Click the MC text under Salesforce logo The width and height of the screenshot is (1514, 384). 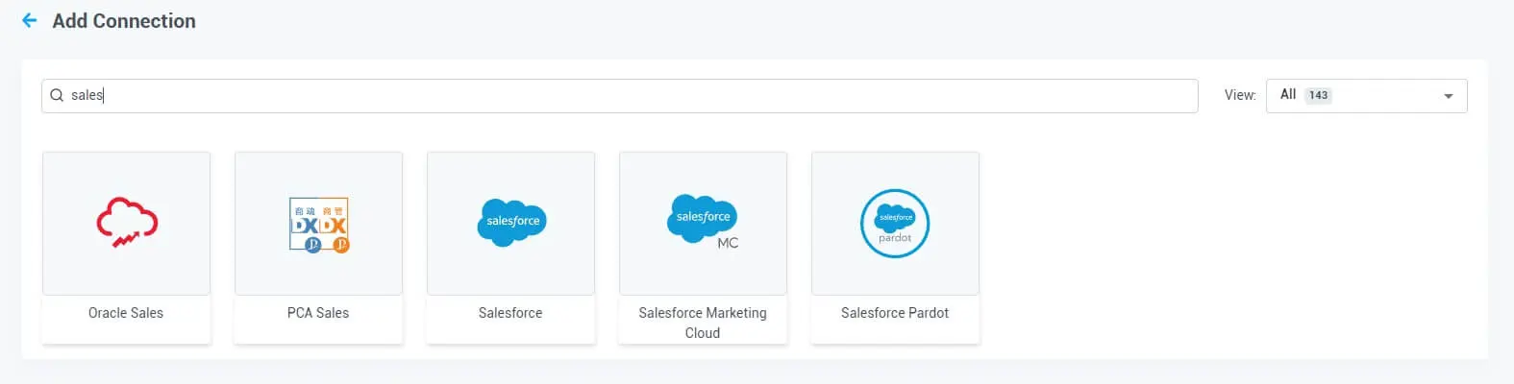coord(728,243)
